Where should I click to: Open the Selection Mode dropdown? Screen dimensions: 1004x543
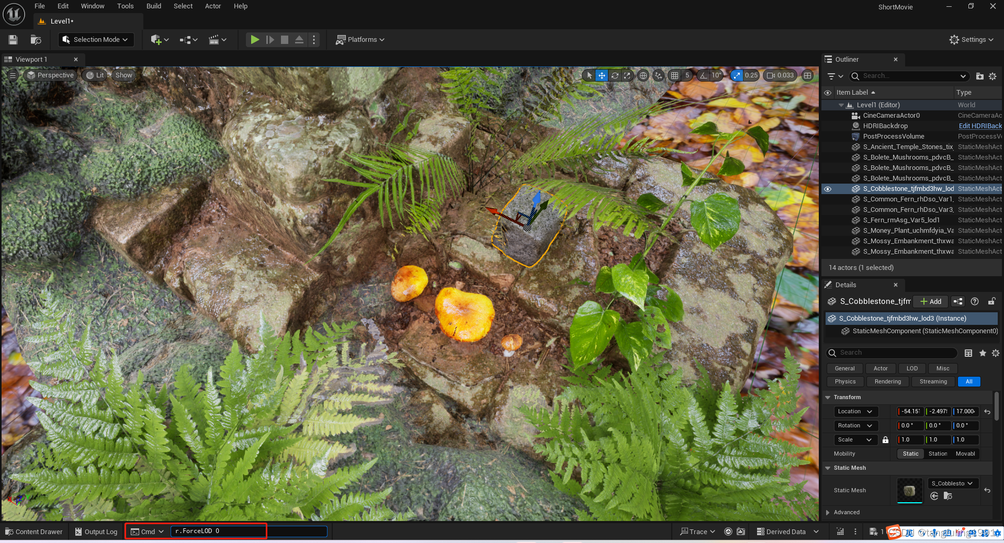coord(96,40)
